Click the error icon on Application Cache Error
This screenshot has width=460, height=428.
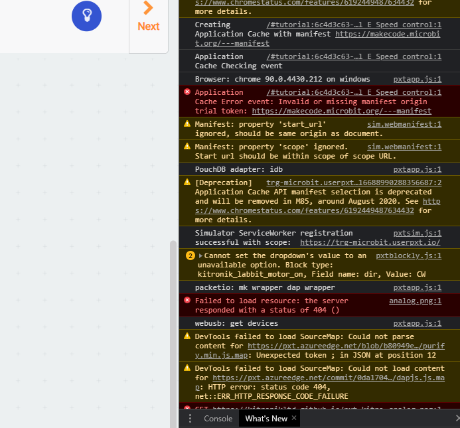(x=187, y=92)
